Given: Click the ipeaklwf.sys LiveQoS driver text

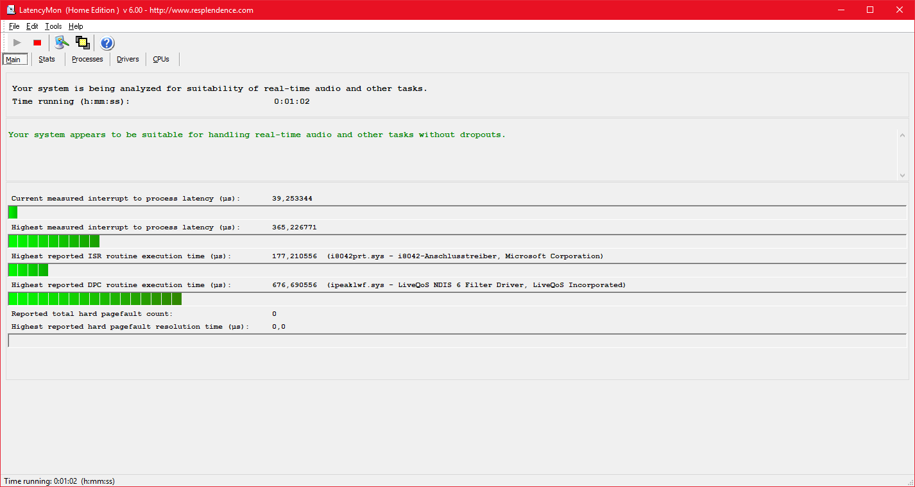Looking at the screenshot, I should click(476, 285).
